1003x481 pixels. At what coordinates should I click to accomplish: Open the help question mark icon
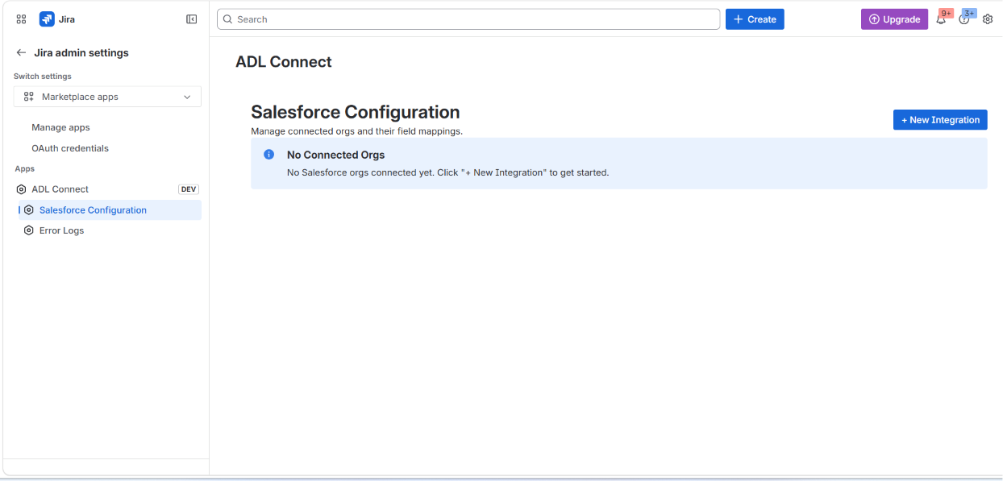click(964, 19)
